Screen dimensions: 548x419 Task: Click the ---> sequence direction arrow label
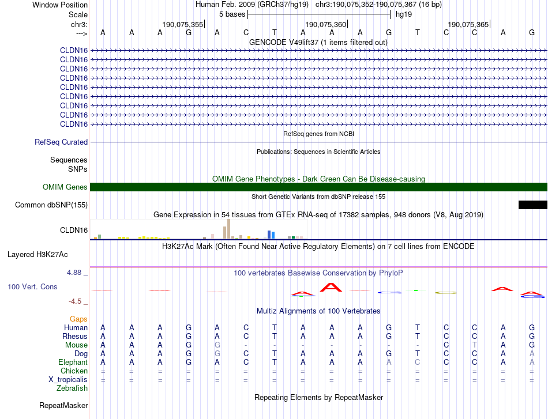click(x=81, y=33)
